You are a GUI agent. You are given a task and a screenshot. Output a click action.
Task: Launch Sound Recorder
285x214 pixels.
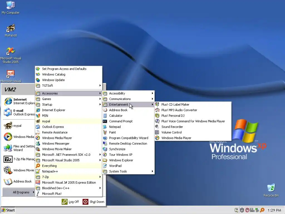(x=193, y=127)
